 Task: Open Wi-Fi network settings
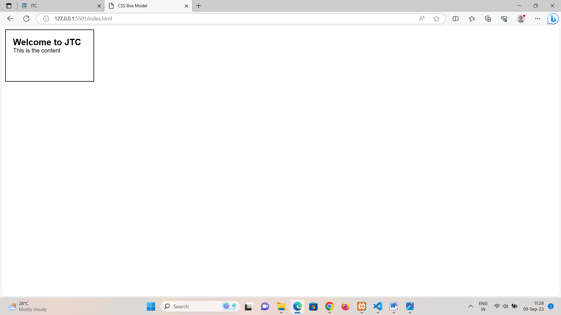coord(497,307)
